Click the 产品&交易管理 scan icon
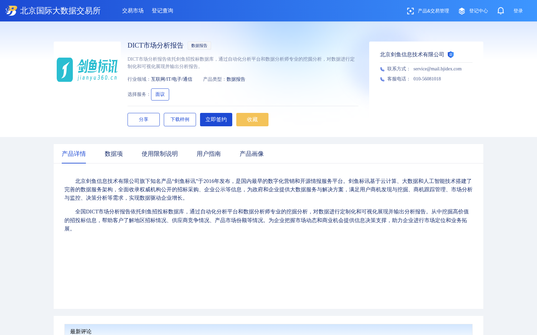 (x=410, y=11)
